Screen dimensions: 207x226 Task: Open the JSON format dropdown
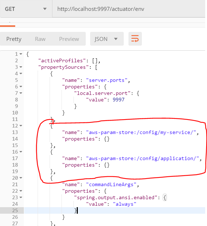click(x=107, y=39)
